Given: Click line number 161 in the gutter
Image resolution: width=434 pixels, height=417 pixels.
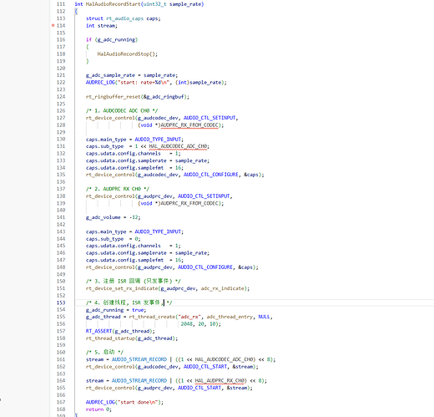Looking at the screenshot, I should coord(61,359).
